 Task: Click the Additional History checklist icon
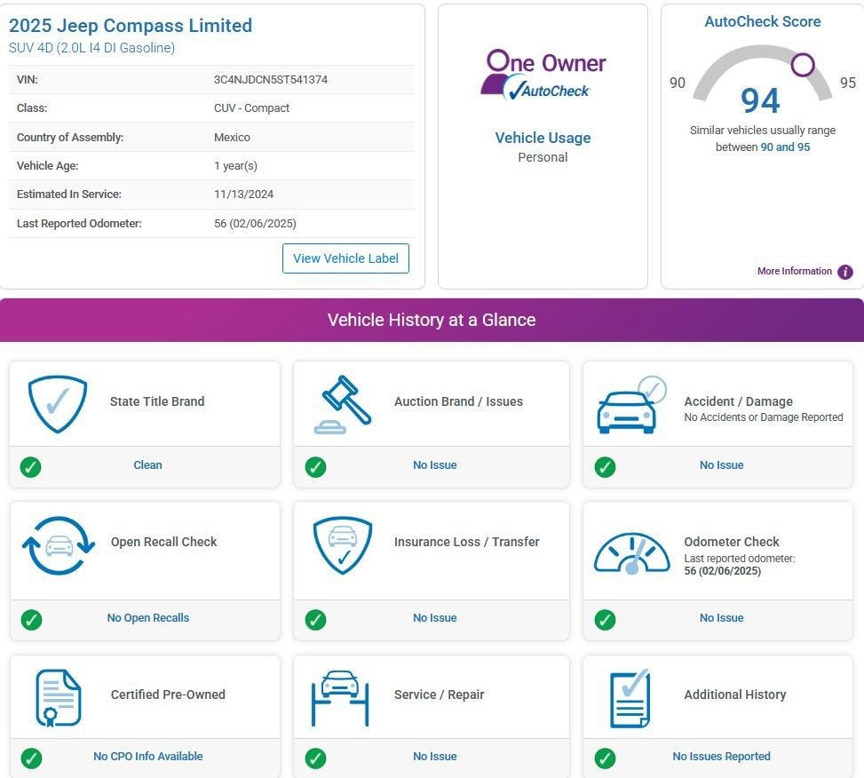click(x=630, y=698)
